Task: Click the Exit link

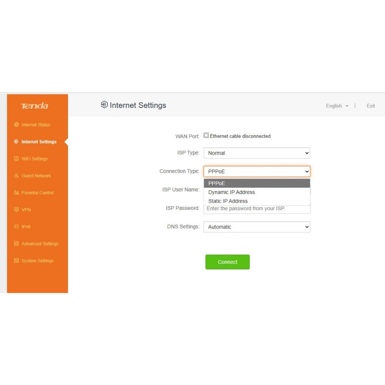Action: pyautogui.click(x=371, y=106)
